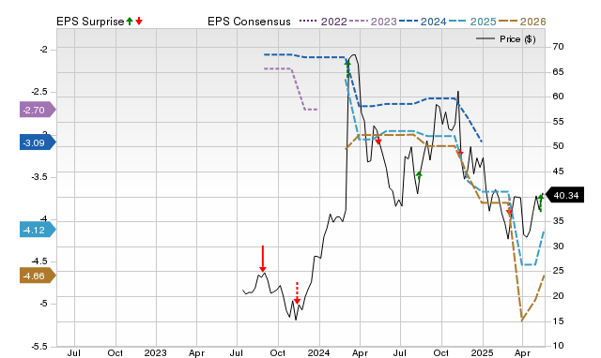Click the 60 price axis label
Image resolution: width=601 pixels, height=358 pixels.
pyautogui.click(x=558, y=97)
